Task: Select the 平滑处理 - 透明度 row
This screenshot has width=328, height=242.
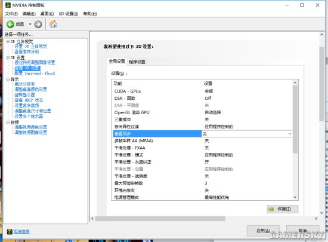Action: click(203, 176)
